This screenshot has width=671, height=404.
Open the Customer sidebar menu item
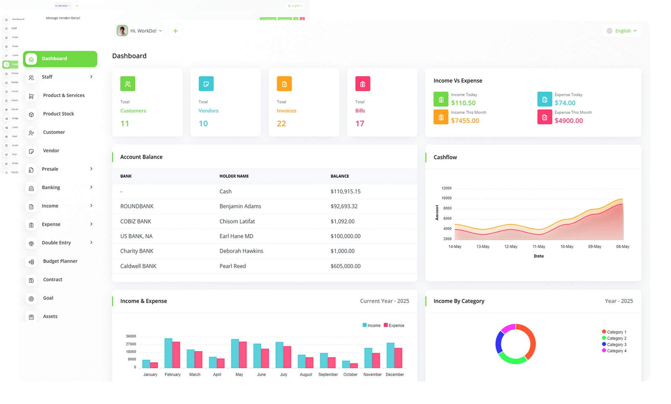pos(54,132)
